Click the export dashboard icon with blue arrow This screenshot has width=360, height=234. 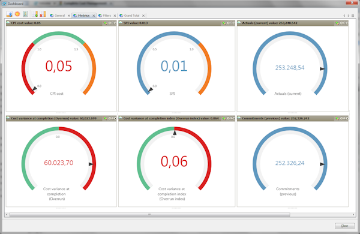(x=10, y=14)
